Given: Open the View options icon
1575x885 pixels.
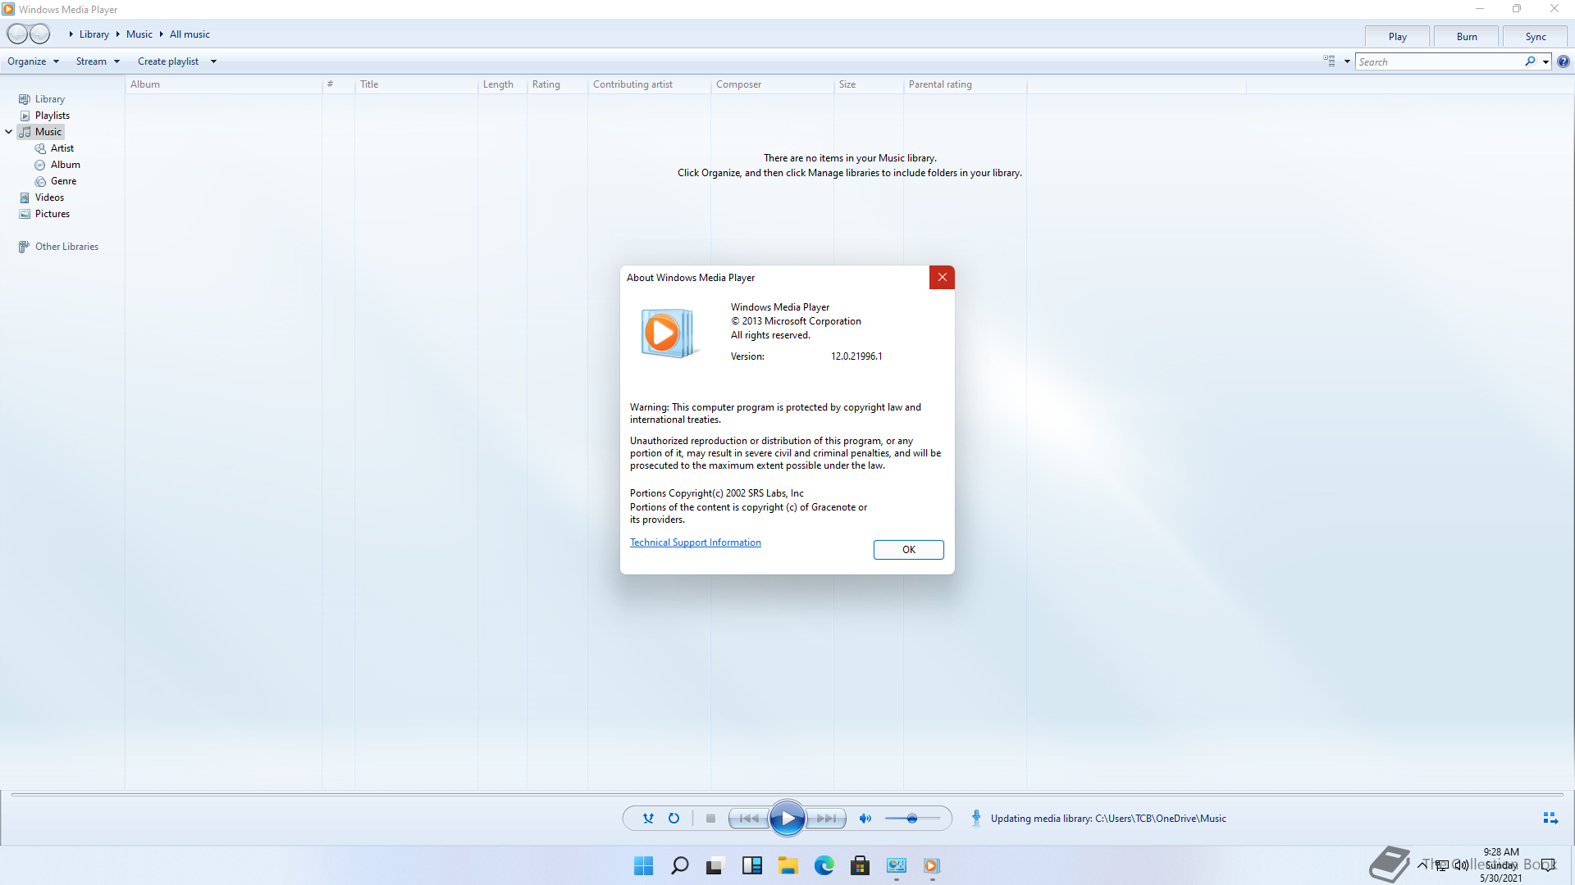Looking at the screenshot, I should [x=1330, y=61].
